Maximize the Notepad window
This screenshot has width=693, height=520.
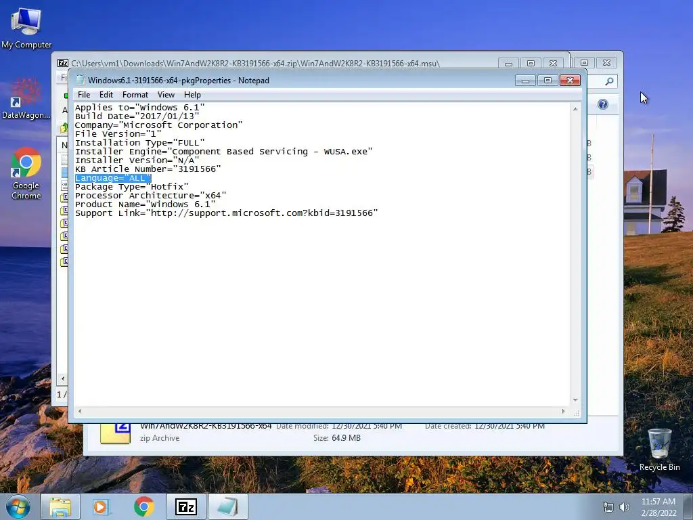[x=547, y=81]
